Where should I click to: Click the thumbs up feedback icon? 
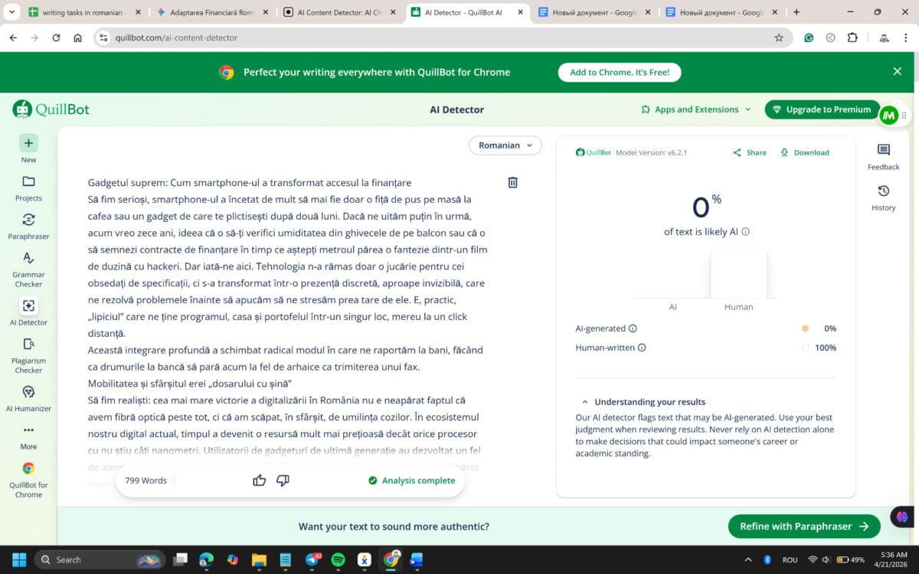pos(260,480)
